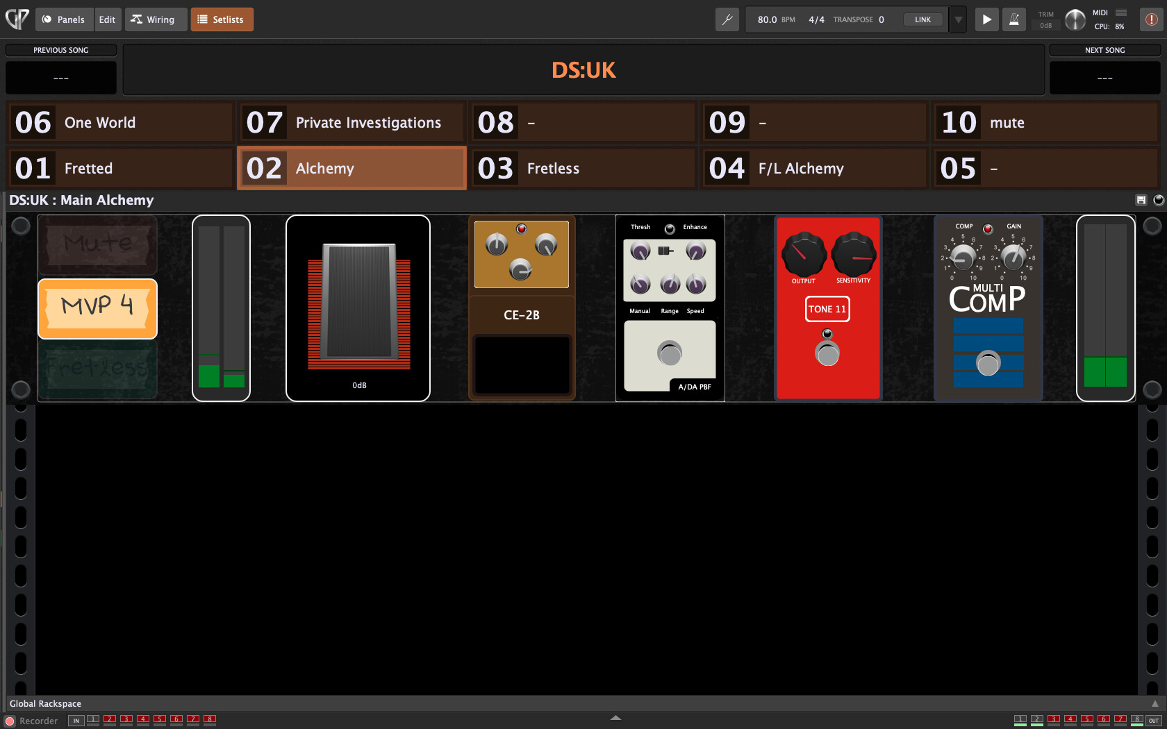Turn the TONE 11 Sensitivity knob
Image resolution: width=1167 pixels, height=729 pixels.
click(x=854, y=254)
